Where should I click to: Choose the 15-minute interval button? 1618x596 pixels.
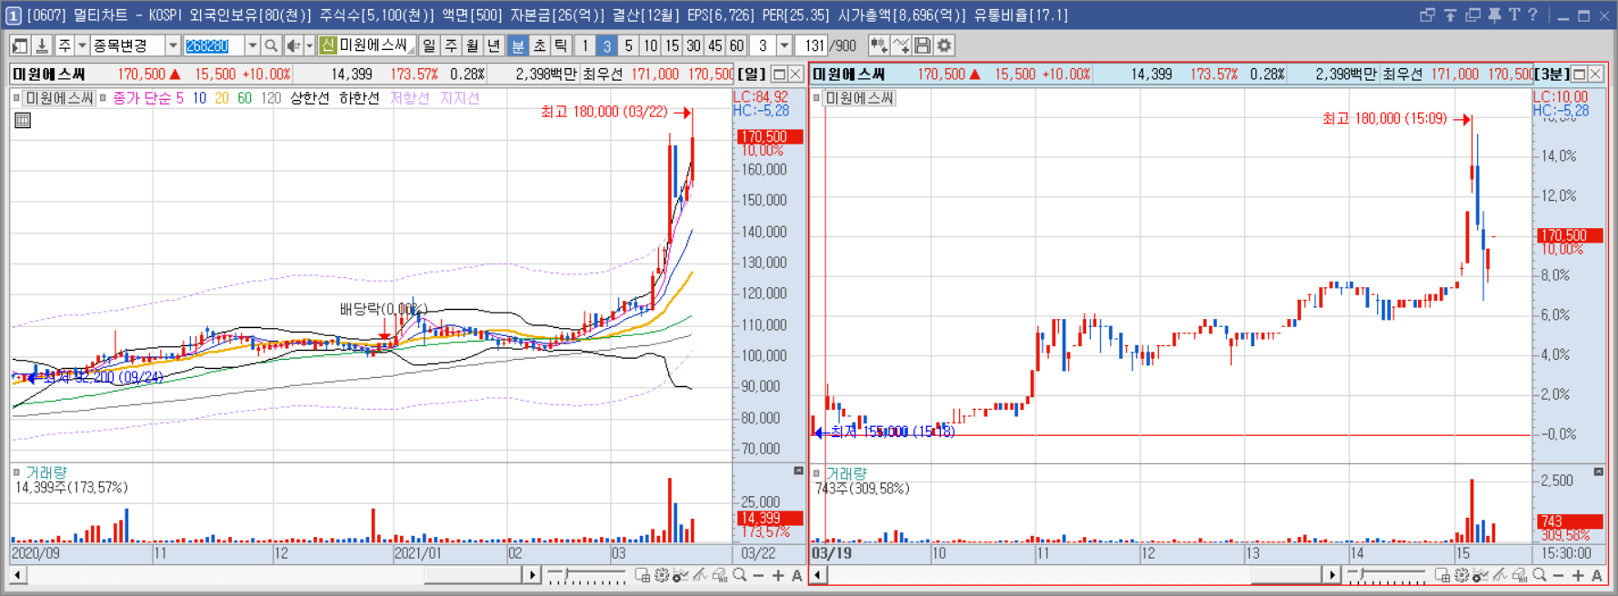point(672,45)
